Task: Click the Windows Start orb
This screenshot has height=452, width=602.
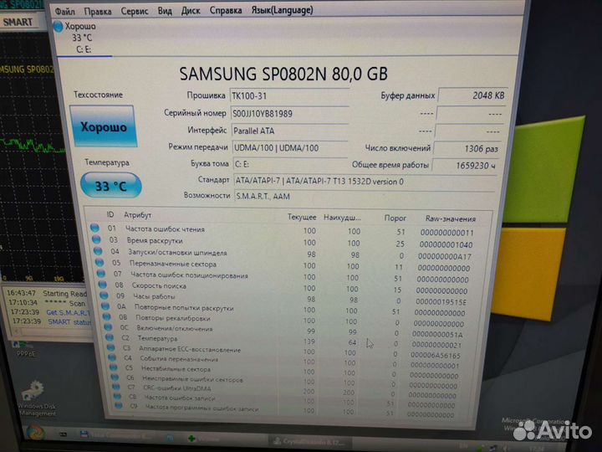Action: point(36,433)
